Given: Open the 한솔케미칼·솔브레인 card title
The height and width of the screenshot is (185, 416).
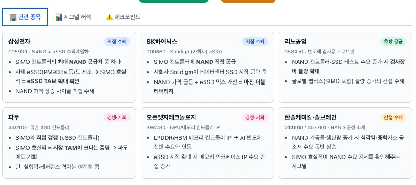Looking at the screenshot, I should tap(311, 117).
